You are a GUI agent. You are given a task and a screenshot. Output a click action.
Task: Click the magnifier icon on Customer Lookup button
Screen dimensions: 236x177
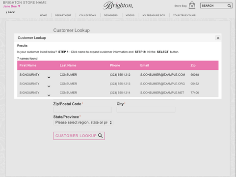click(x=100, y=136)
